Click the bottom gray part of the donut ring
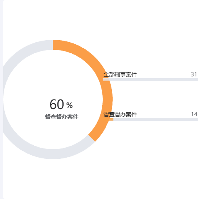Screen dimensions: 199x199 tap(53, 154)
